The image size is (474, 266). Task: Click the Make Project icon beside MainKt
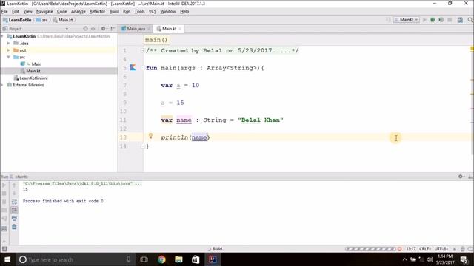pos(388,20)
